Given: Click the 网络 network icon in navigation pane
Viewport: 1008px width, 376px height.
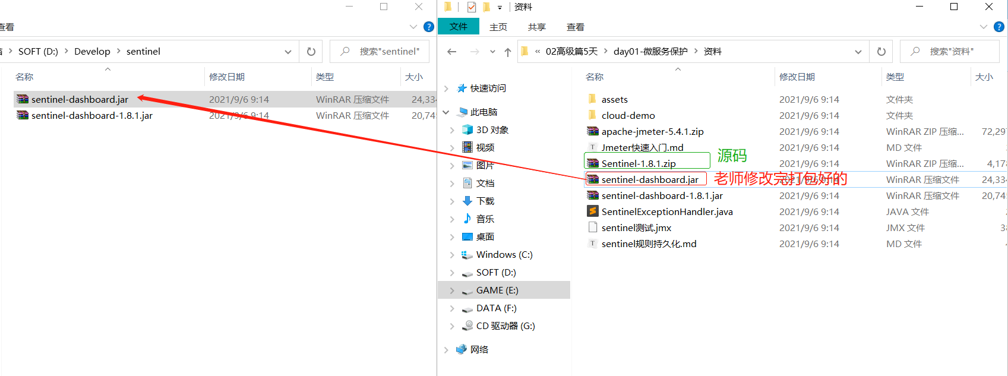Looking at the screenshot, I should coord(462,349).
